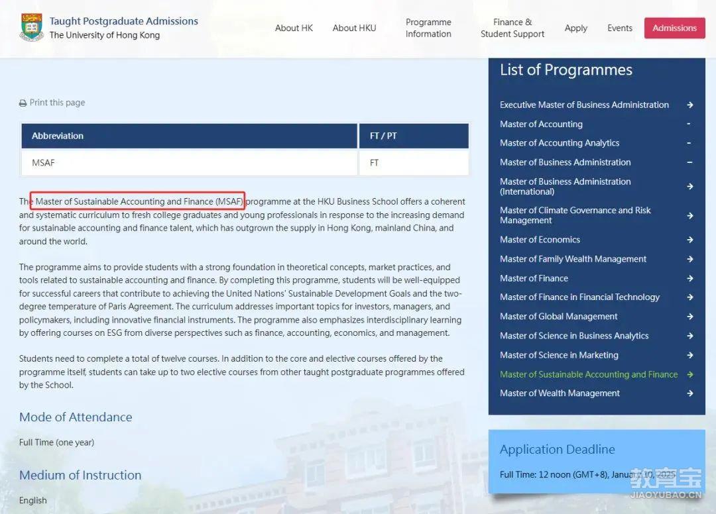Click the Full Time application deadline date line

point(587,475)
